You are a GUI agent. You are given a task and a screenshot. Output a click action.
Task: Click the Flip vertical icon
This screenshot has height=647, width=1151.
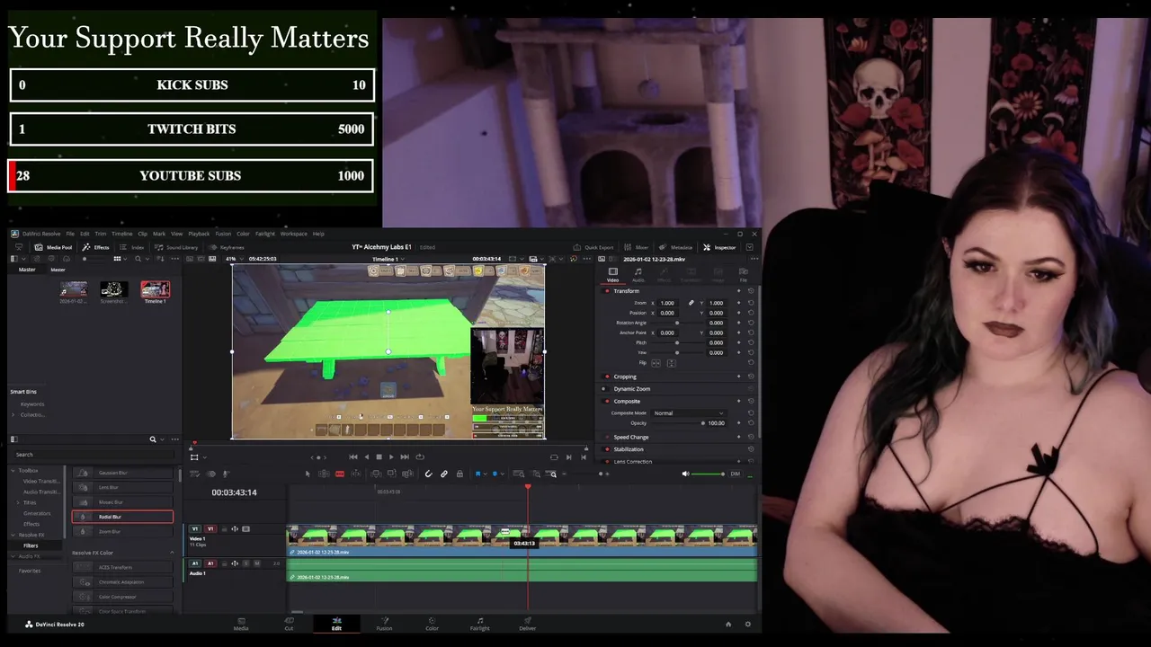click(x=672, y=363)
